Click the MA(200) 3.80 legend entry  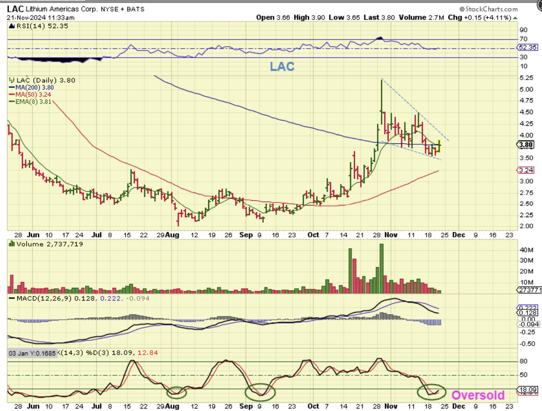34,87
